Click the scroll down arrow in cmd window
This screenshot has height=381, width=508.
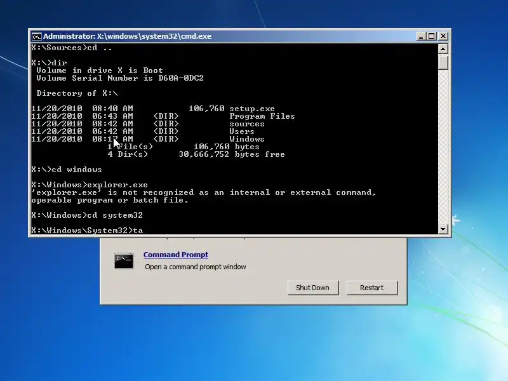(443, 229)
